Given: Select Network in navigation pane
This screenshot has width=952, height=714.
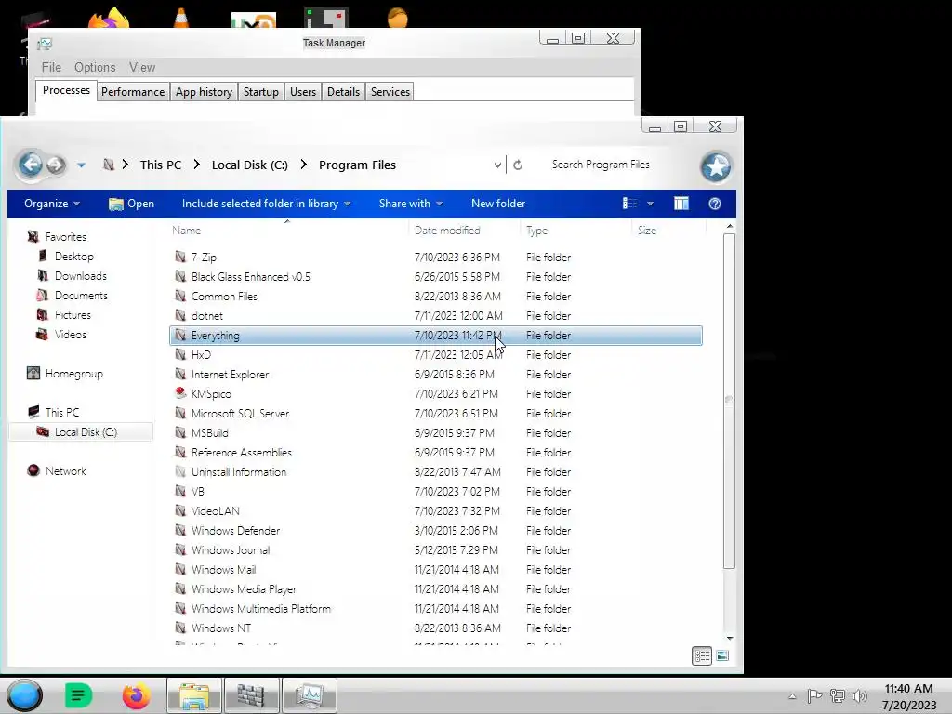Looking at the screenshot, I should 66,471.
